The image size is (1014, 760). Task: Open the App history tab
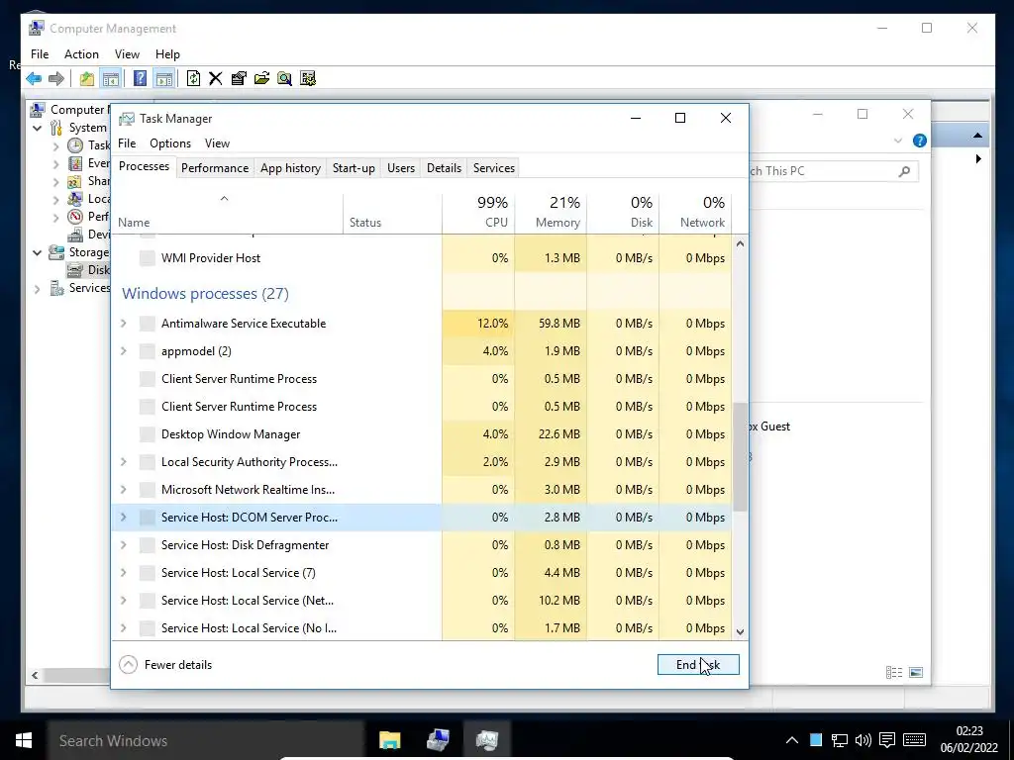click(x=290, y=168)
